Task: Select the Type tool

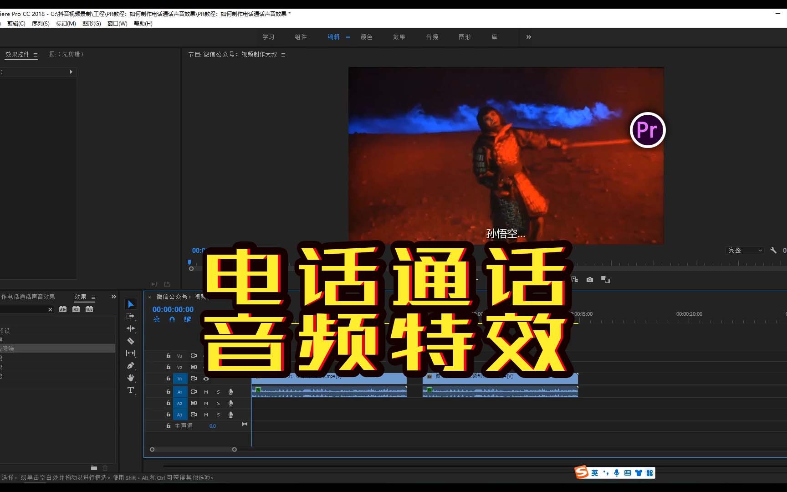Action: 131,390
